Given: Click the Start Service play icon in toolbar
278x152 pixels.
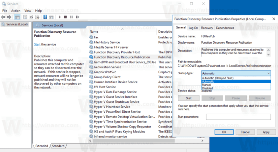Looking at the screenshot, I should click(x=60, y=17).
